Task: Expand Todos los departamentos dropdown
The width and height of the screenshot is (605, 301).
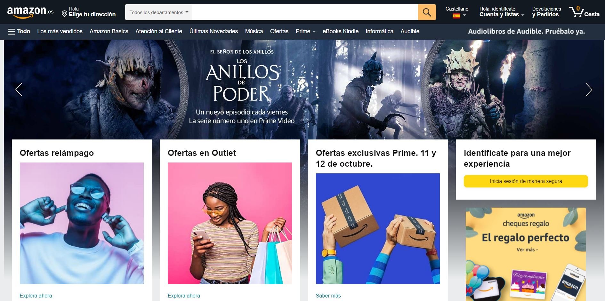Action: pyautogui.click(x=158, y=12)
